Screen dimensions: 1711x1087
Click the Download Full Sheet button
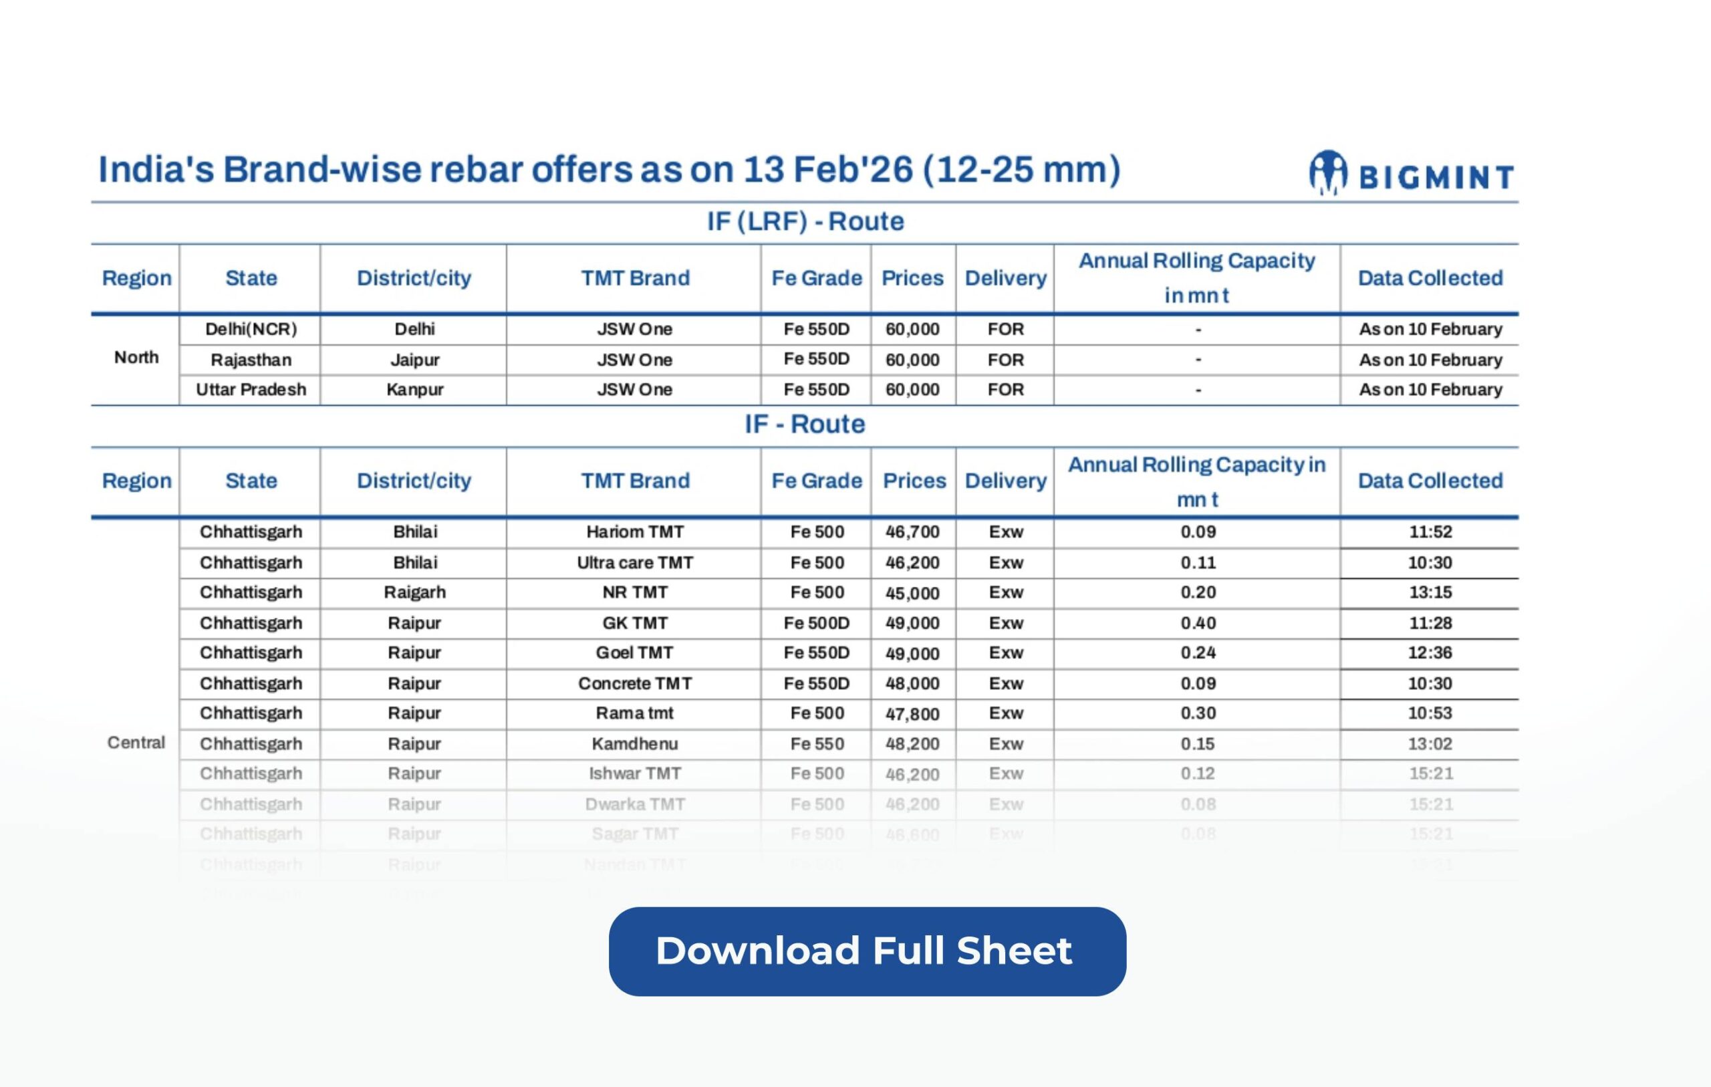tap(867, 951)
